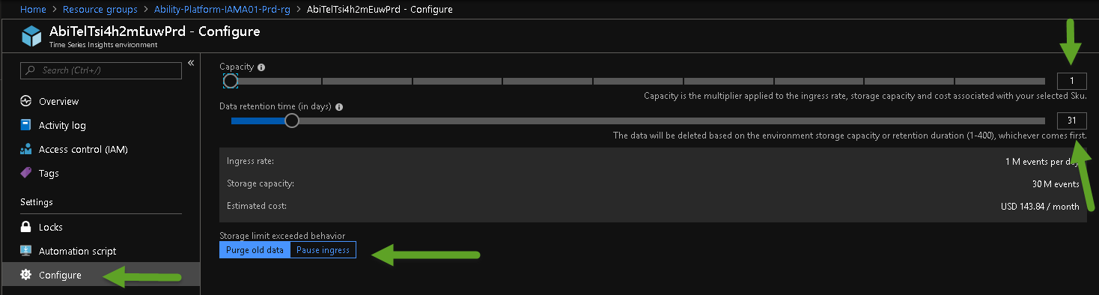This screenshot has height=295, width=1099.
Task: Click the Search (Ctrl+/) field
Action: pyautogui.click(x=101, y=70)
